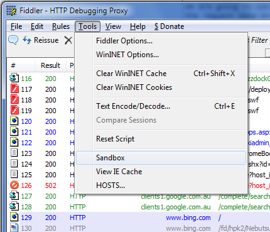
Task: Select session number 123
Action: 26,153
